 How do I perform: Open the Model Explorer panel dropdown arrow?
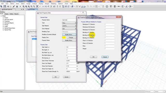click(x=22, y=9)
